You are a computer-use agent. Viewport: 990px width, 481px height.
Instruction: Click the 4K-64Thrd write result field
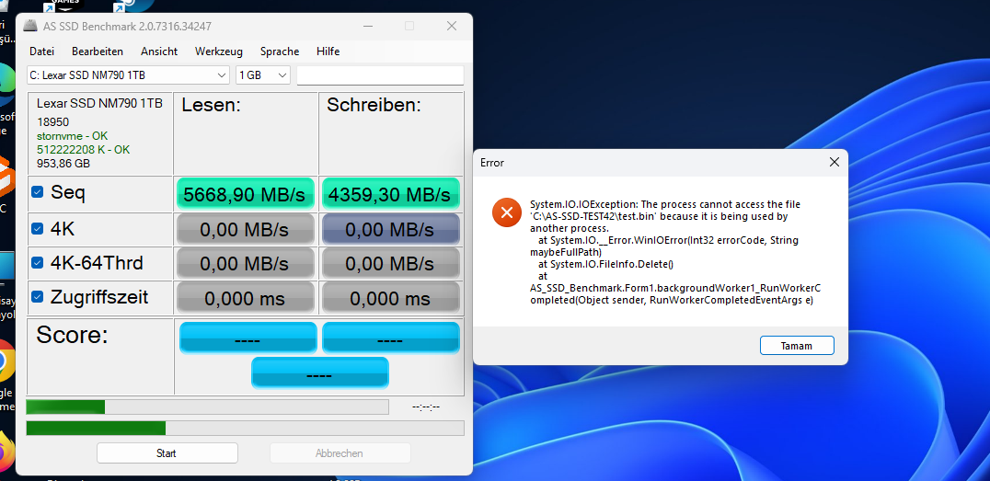[391, 263]
